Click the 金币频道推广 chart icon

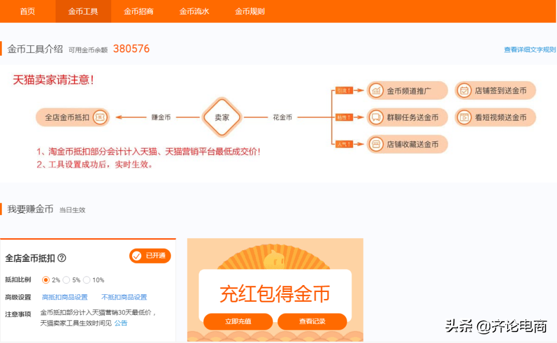pyautogui.click(x=376, y=90)
